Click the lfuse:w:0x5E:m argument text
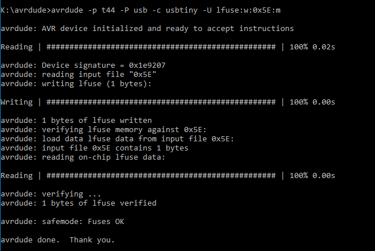 click(x=248, y=10)
